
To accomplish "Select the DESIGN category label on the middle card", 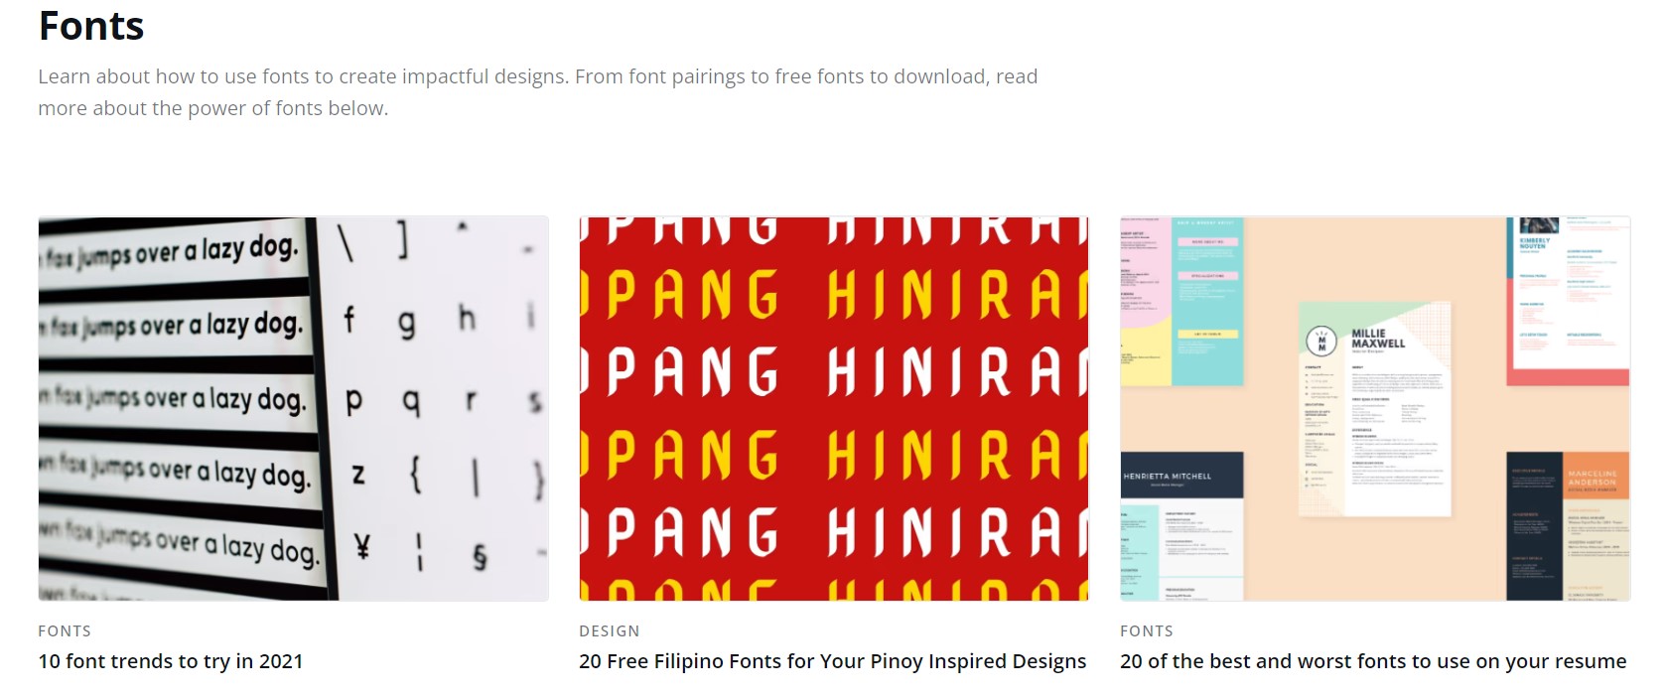I will click(x=609, y=630).
